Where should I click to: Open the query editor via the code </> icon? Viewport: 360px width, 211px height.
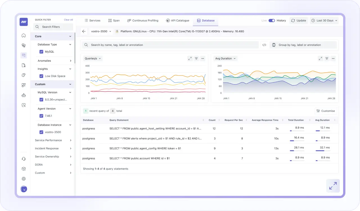pos(264,45)
